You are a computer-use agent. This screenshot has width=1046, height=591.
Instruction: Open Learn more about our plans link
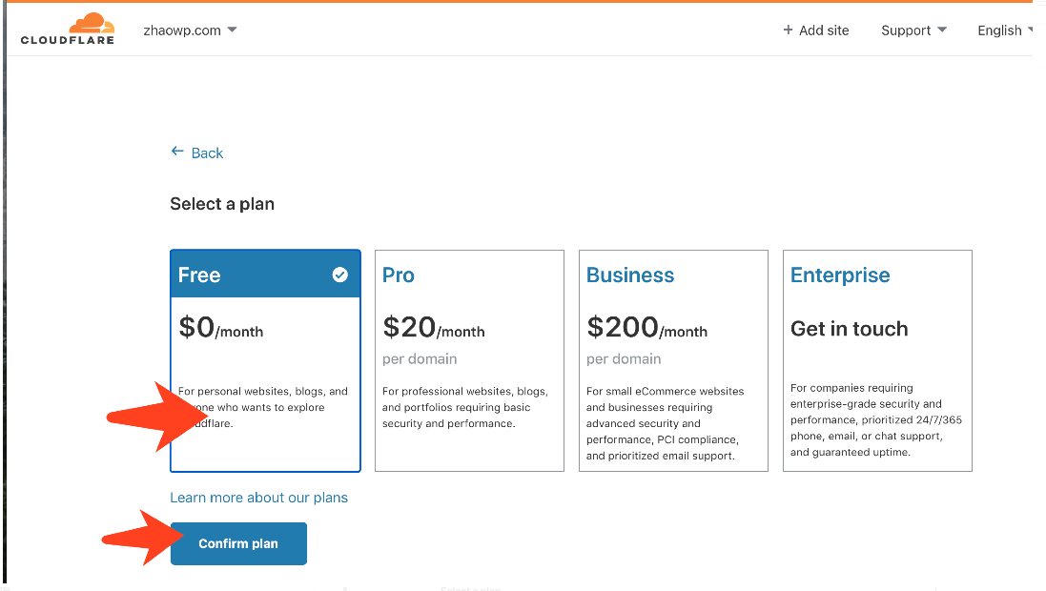[258, 498]
